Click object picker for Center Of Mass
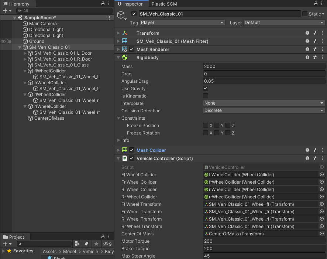The height and width of the screenshot is (259, 327). 322,234
